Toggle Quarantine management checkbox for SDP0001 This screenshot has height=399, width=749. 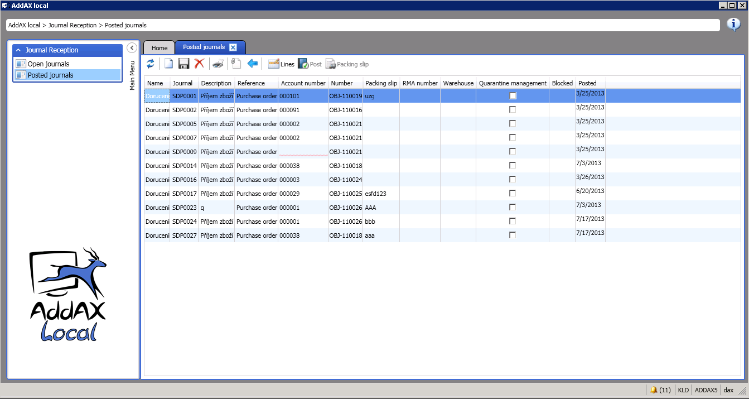coord(513,96)
